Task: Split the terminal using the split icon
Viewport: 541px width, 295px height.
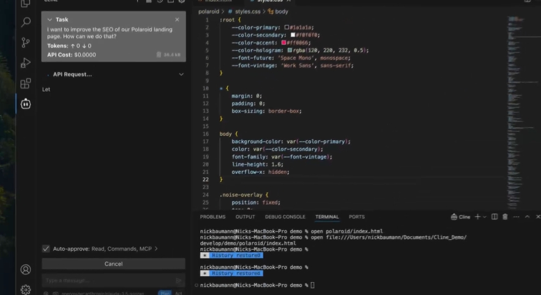Action: (x=495, y=217)
